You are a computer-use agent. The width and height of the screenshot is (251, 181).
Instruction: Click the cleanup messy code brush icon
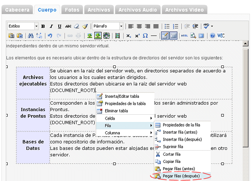point(85,26)
